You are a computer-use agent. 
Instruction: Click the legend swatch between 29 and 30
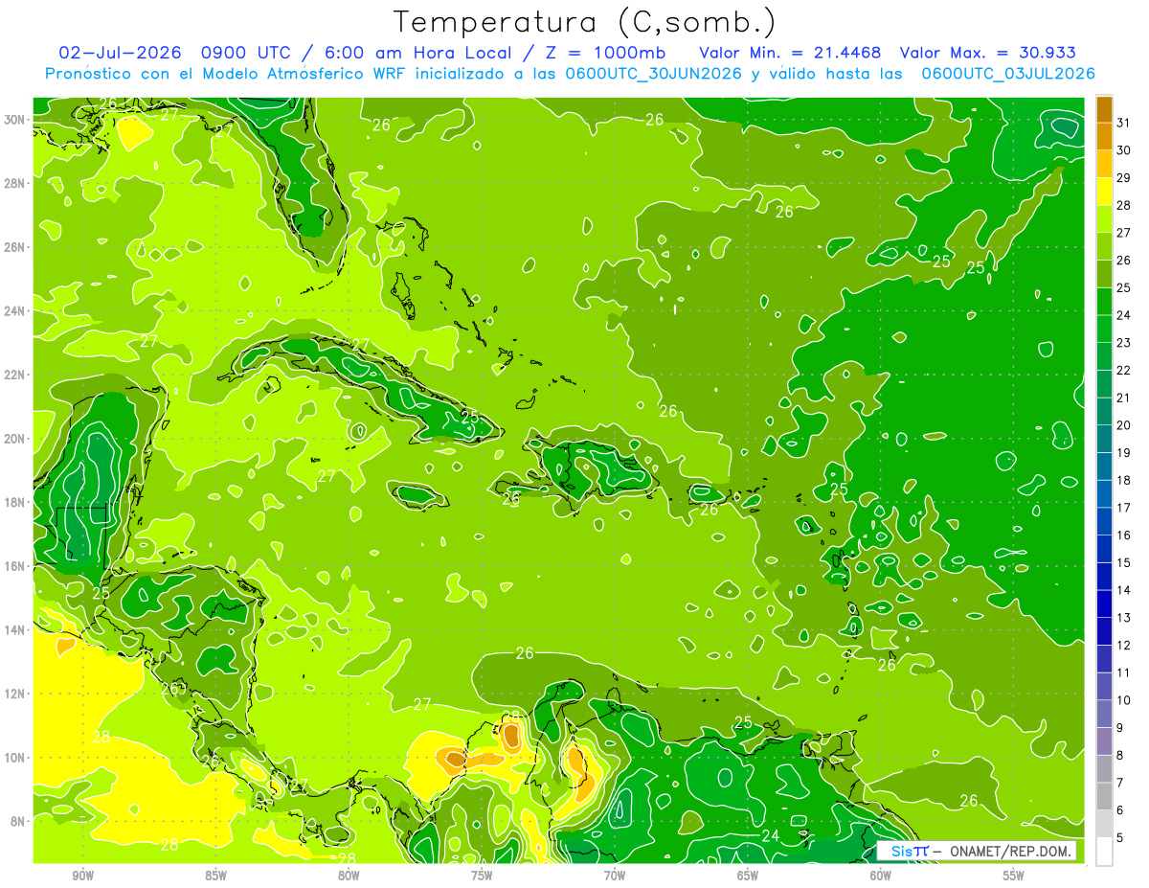(1104, 163)
